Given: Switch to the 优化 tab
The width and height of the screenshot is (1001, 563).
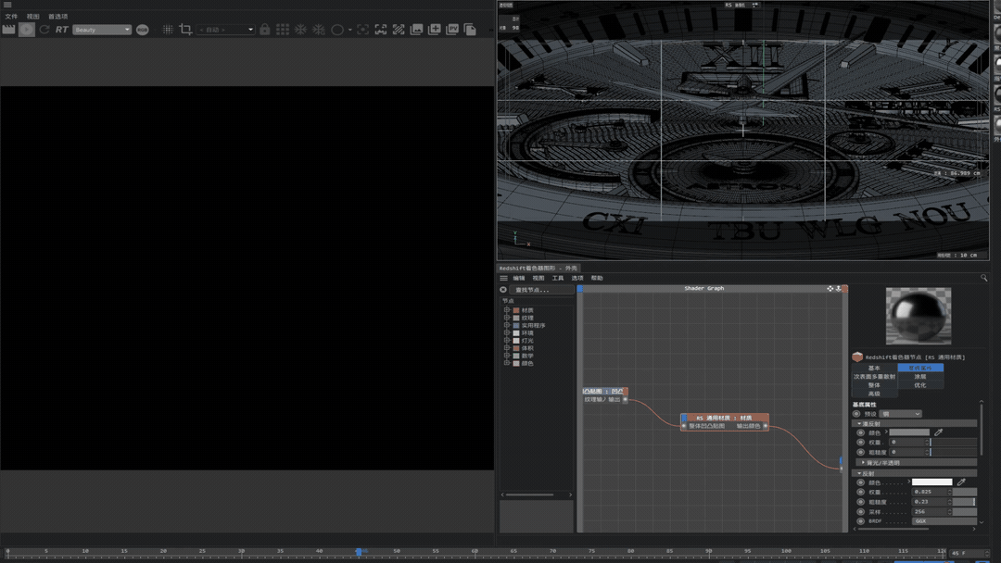Looking at the screenshot, I should coord(920,385).
